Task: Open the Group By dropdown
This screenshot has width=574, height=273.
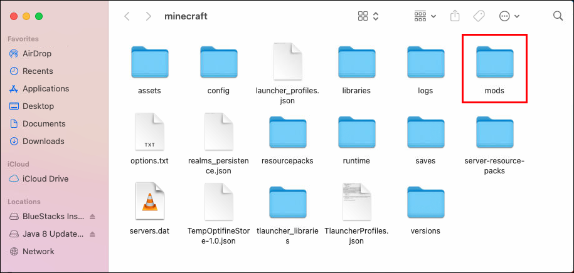Action: 425,16
